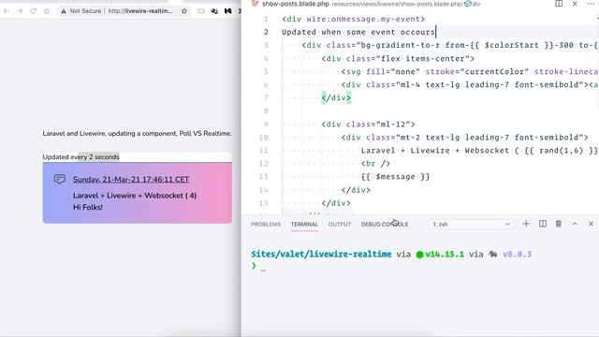Place cursor on line 1 div tag
This screenshot has width=599, height=337.
(354, 19)
